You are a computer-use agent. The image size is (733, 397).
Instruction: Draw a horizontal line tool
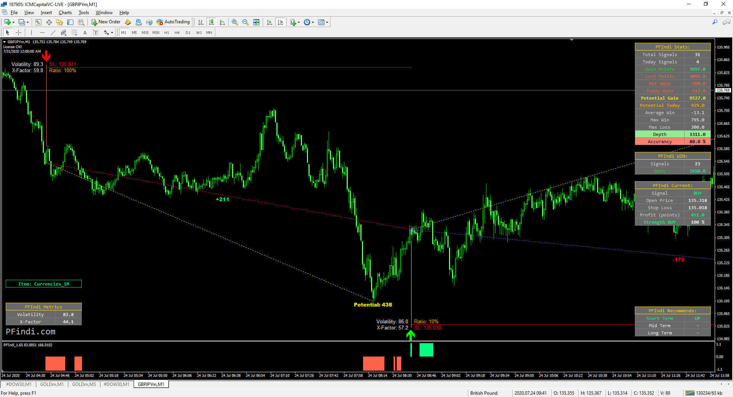coord(42,33)
